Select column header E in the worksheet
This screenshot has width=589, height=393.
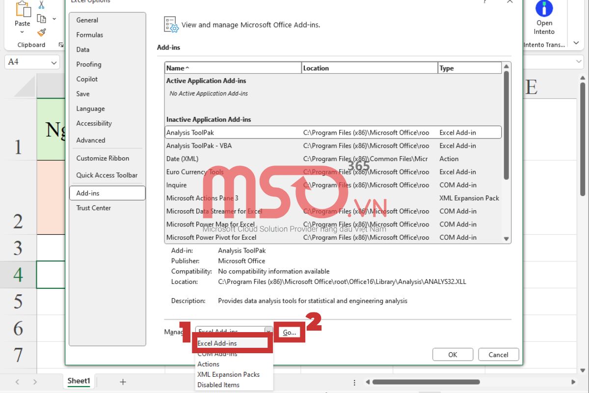click(x=532, y=87)
